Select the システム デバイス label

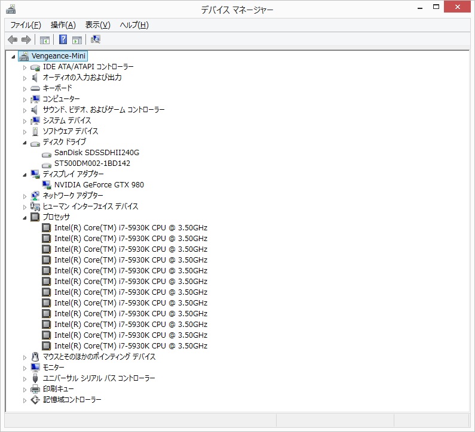pos(67,121)
